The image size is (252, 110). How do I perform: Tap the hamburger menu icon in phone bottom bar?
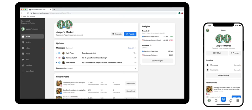pyautogui.click(x=238, y=101)
